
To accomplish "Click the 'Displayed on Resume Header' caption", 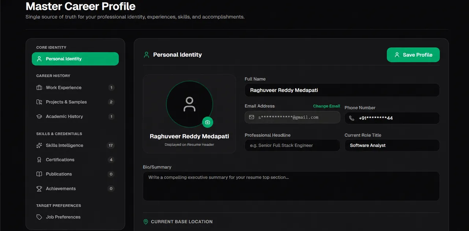I will pos(189,145).
